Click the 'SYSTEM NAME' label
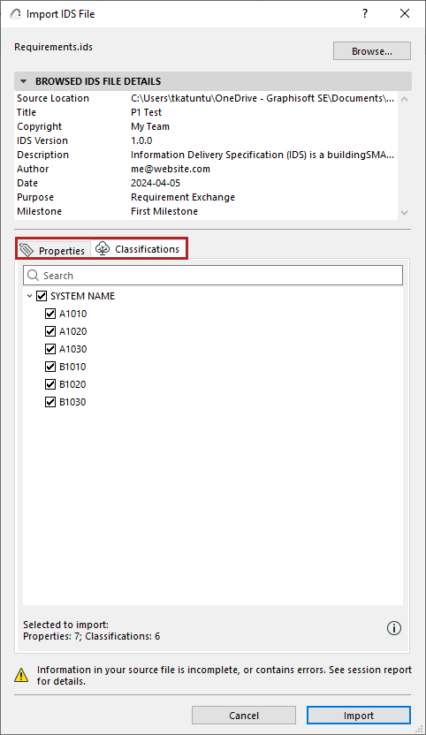This screenshot has height=735, width=426. pos(82,296)
